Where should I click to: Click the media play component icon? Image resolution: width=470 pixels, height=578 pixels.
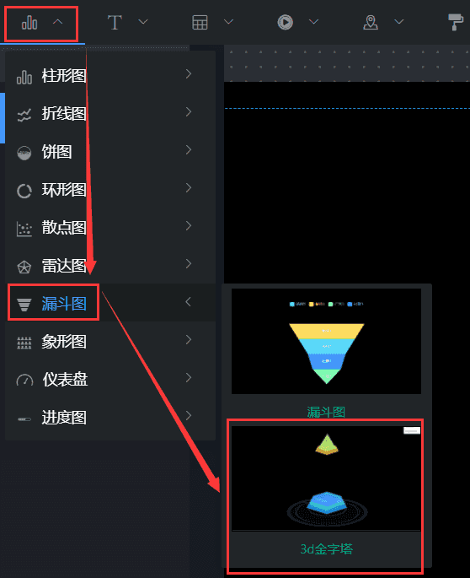point(285,22)
